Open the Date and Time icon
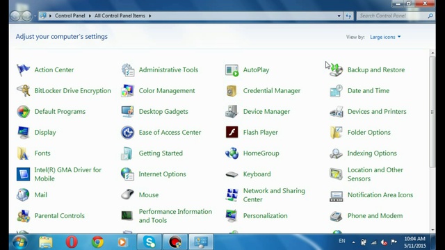 click(x=337, y=91)
